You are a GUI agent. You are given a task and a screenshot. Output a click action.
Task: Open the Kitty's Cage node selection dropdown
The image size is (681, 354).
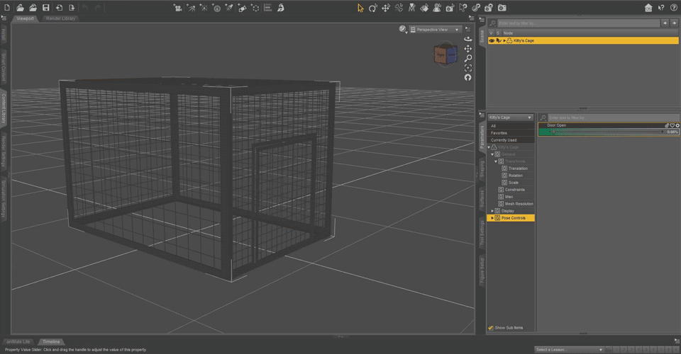(x=510, y=118)
